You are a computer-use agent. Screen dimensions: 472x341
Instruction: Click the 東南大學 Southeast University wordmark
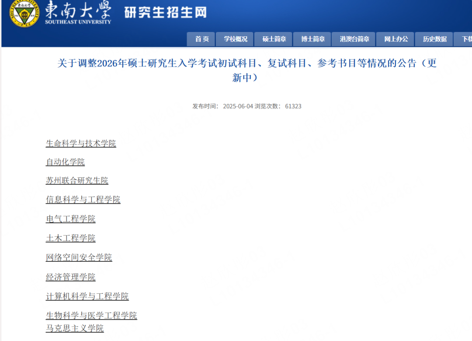tap(78, 13)
